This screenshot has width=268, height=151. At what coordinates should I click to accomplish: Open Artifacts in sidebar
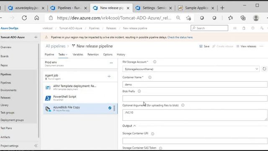[5, 137]
